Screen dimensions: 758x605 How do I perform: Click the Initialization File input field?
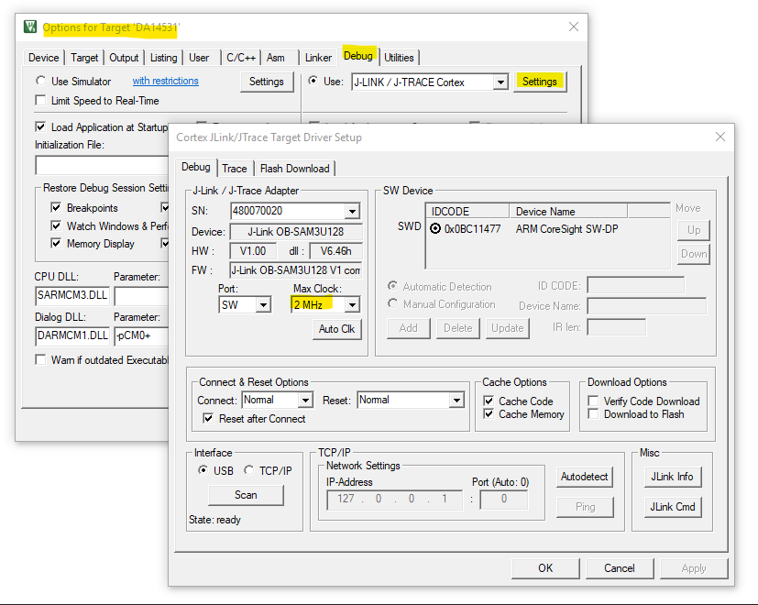coord(102,165)
